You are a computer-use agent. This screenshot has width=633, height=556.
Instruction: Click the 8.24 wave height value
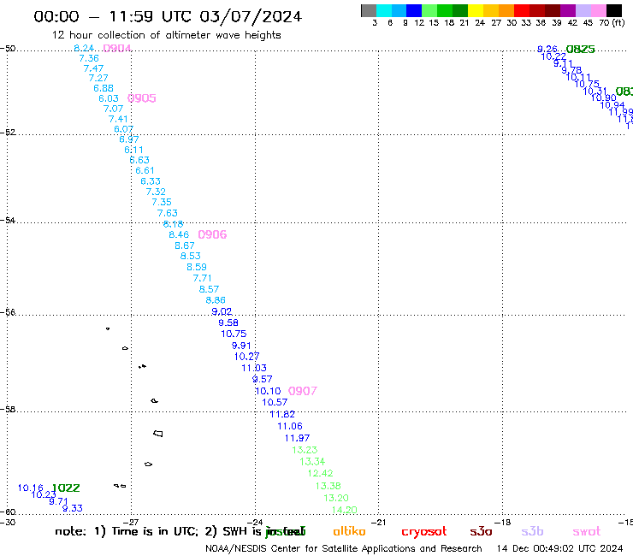tap(84, 48)
